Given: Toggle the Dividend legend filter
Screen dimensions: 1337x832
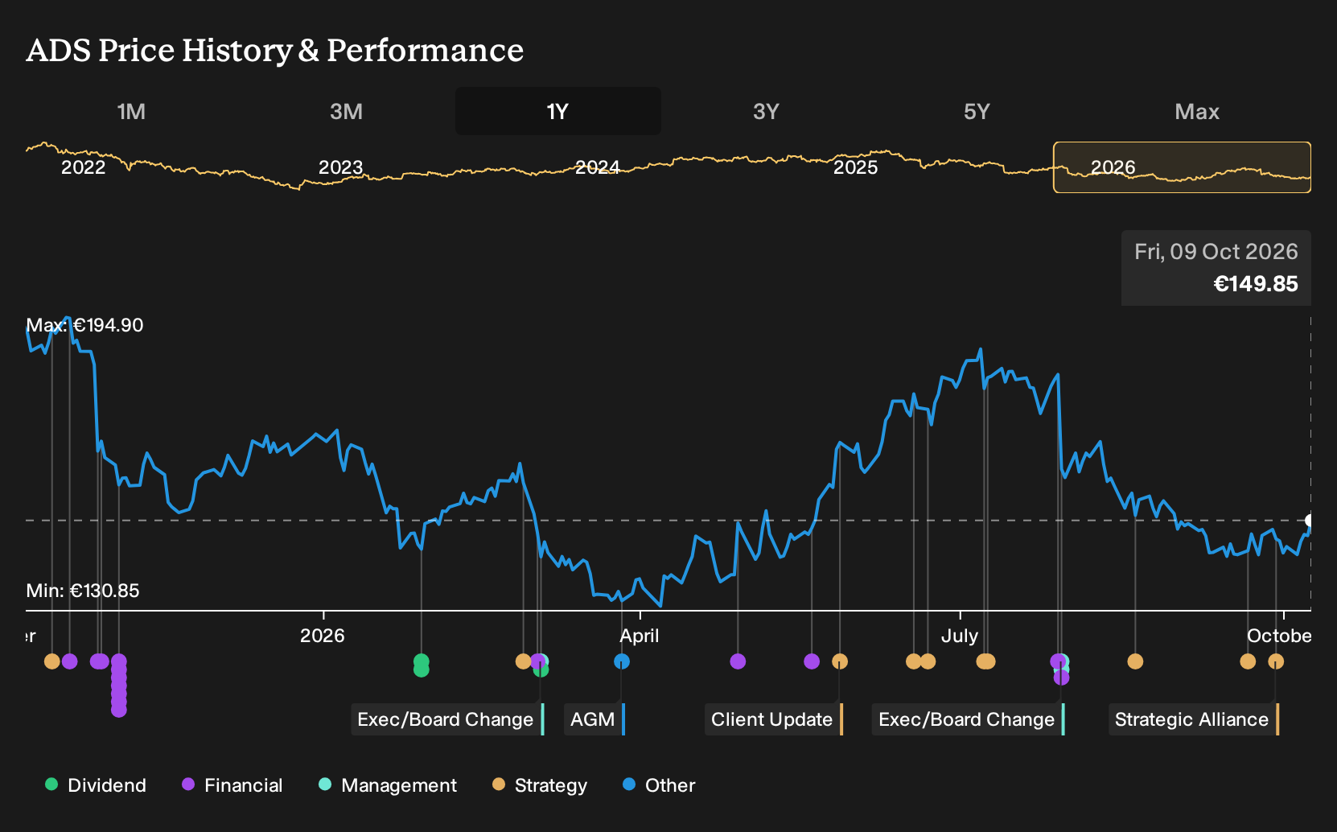Looking at the screenshot, I should pos(96,785).
